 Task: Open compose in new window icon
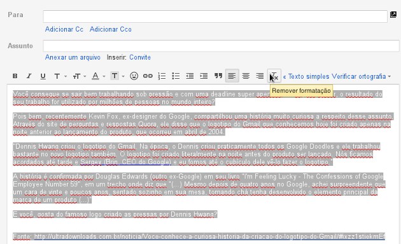coord(393,15)
